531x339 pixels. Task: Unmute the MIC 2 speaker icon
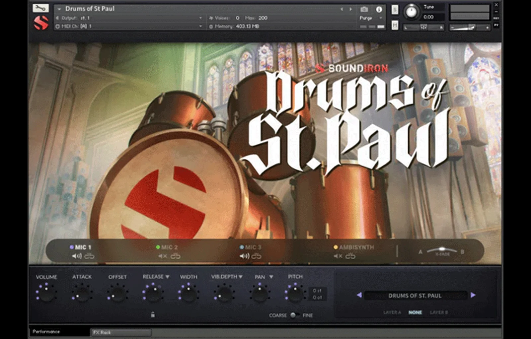point(163,256)
